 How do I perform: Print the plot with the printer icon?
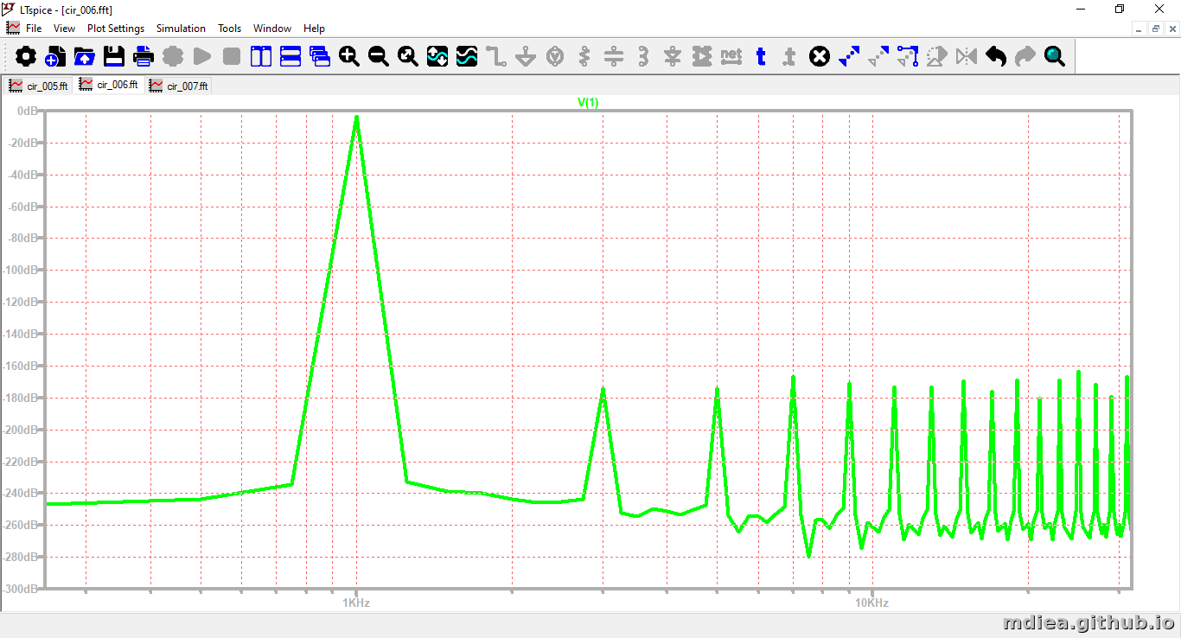(144, 57)
